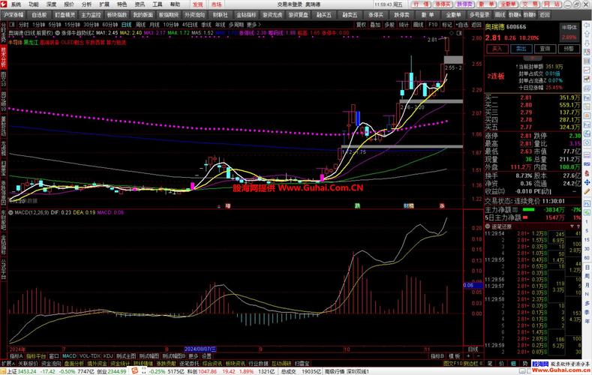This screenshot has width=592, height=375.
Task: Click the zoom-out minus button under chart
Action: 478,355
